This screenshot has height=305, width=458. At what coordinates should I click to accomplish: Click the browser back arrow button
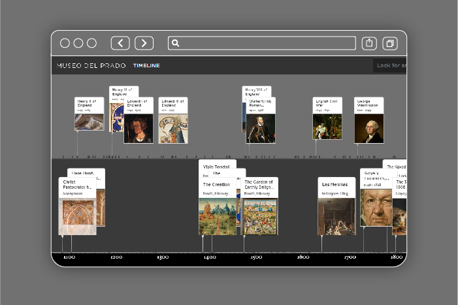point(120,43)
